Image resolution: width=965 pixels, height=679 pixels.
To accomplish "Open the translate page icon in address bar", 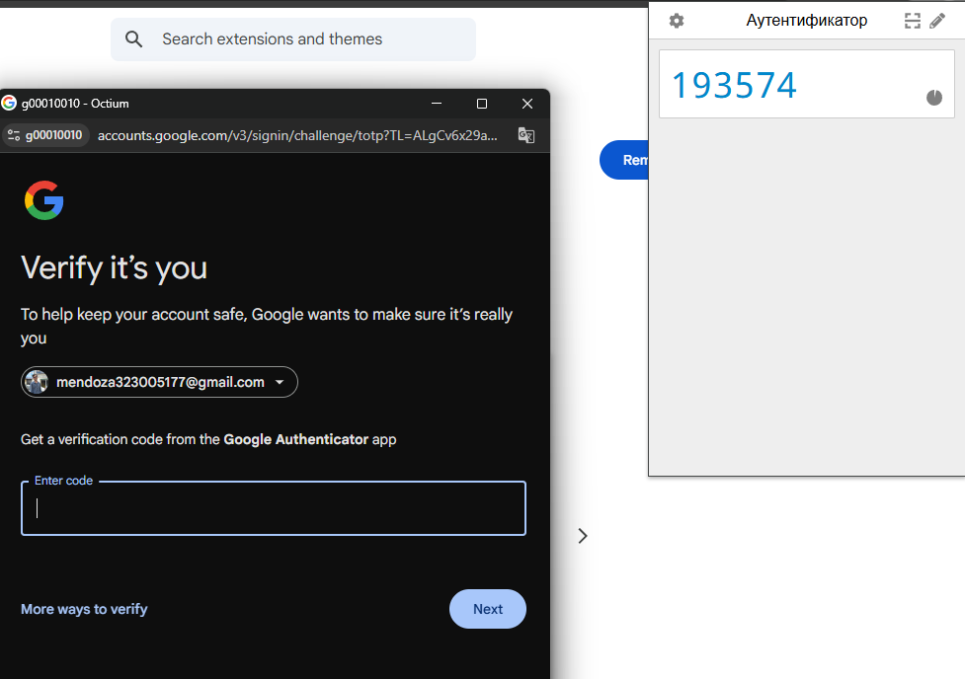I will (x=526, y=135).
